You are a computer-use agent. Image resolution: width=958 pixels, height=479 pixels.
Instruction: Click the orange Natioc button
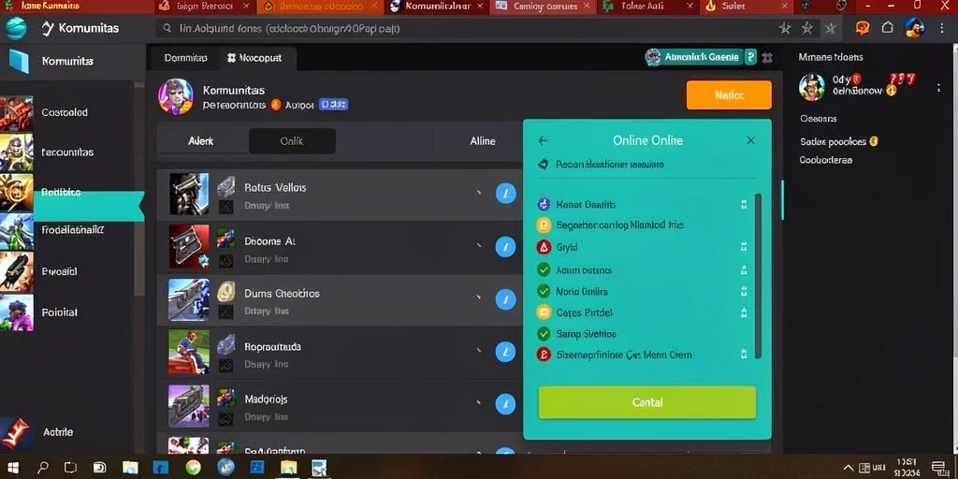tap(729, 95)
